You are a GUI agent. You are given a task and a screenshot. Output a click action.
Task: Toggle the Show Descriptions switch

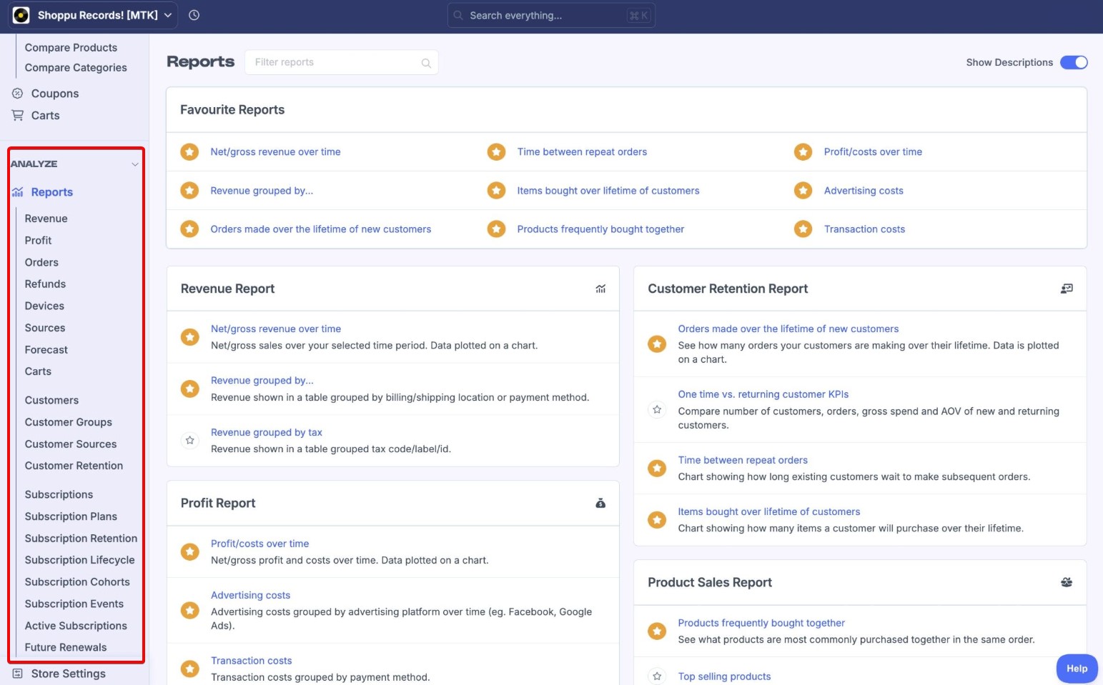1074,62
